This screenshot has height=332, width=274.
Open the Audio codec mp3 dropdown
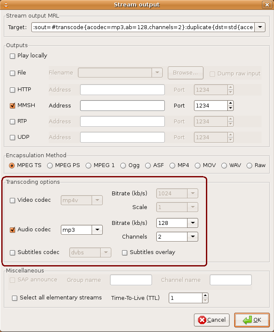[x=97, y=230]
